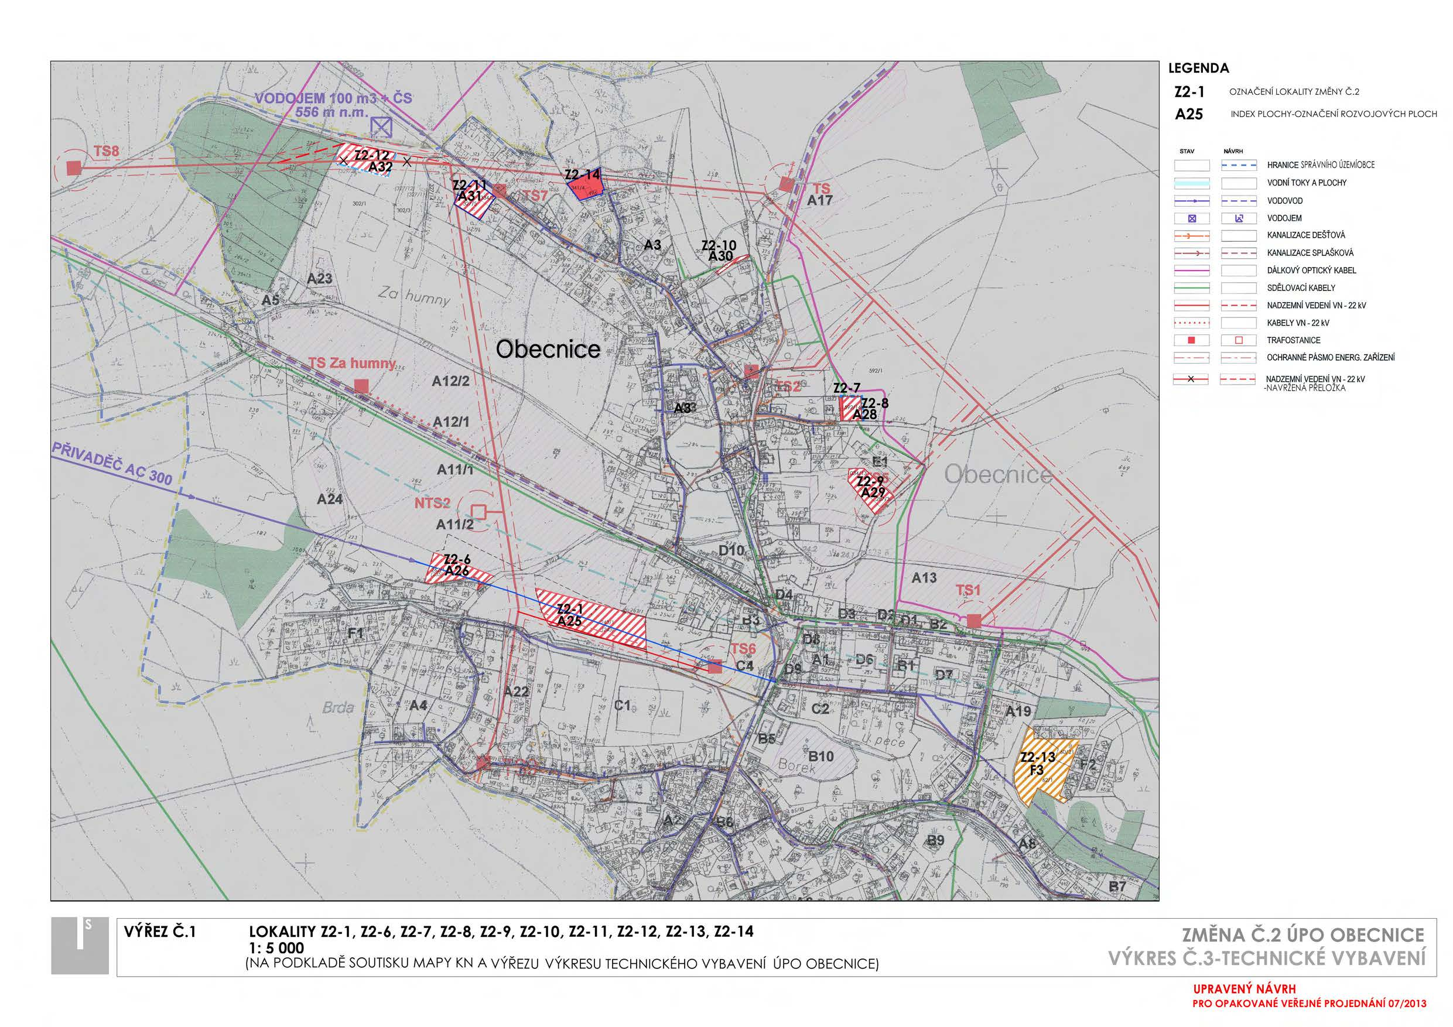Click the TS6 red transformer square
This screenshot has height=1027, width=1453.
click(714, 666)
